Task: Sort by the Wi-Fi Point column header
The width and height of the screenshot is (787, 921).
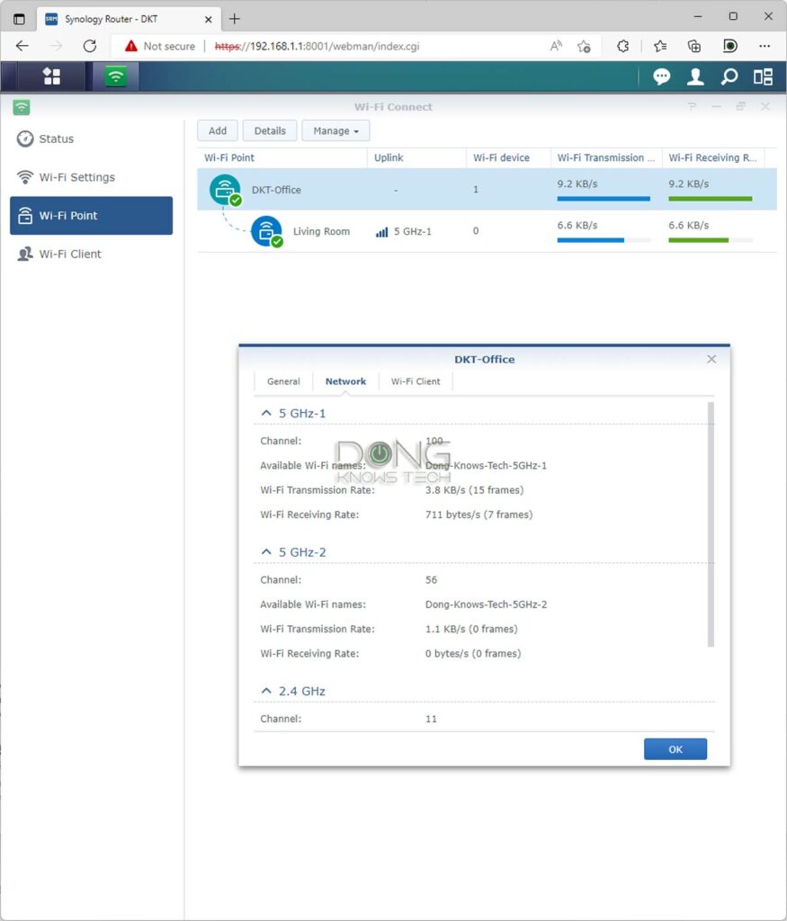Action: point(282,157)
